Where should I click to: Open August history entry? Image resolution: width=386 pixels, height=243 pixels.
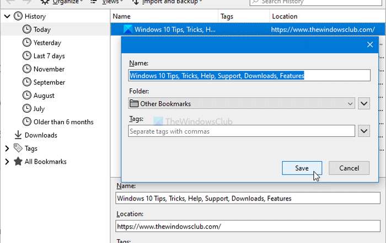pos(44,96)
